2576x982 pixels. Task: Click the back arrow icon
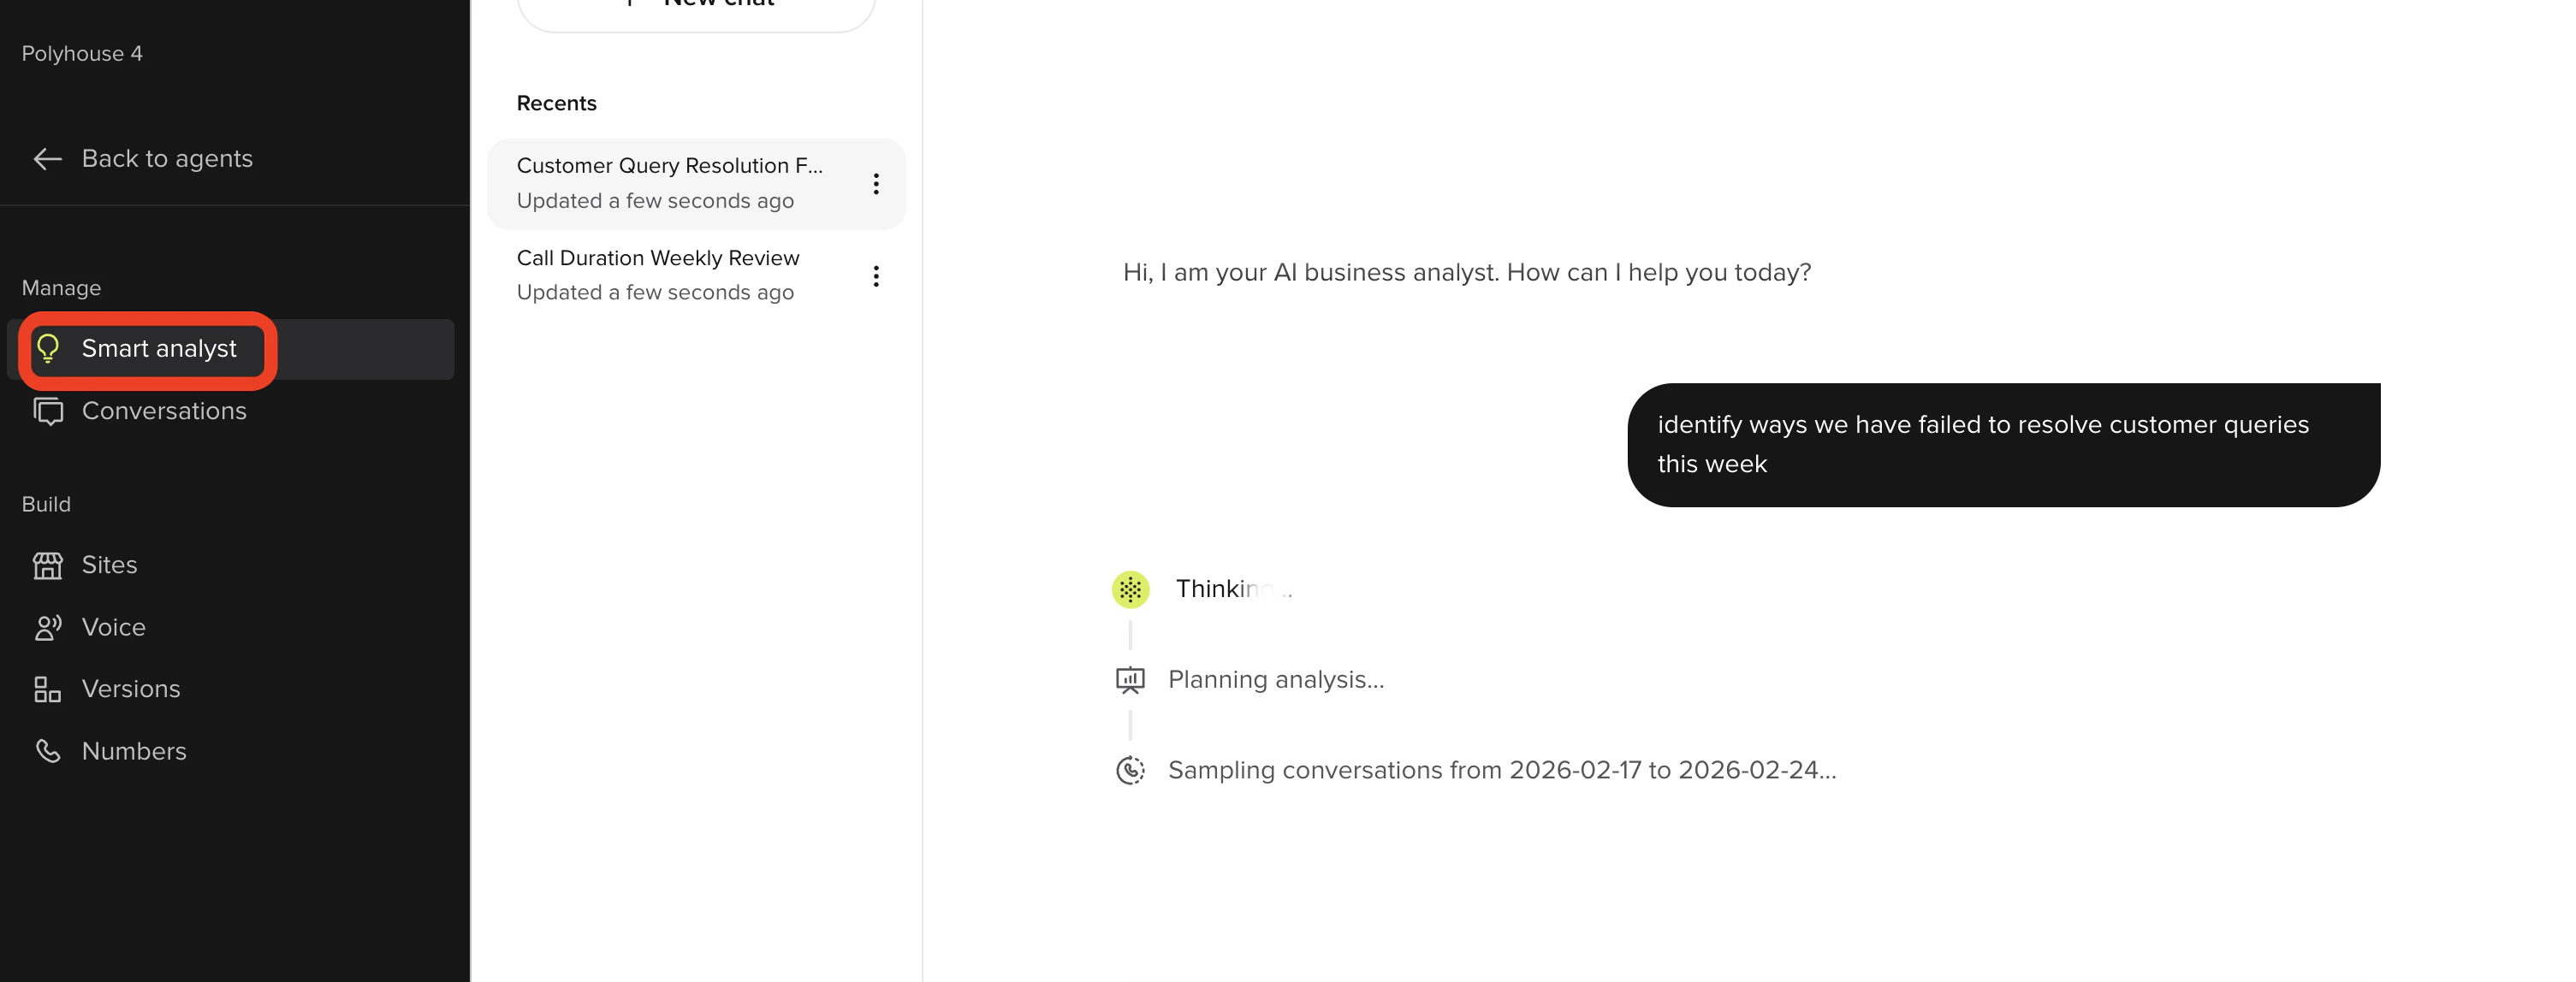(48, 159)
